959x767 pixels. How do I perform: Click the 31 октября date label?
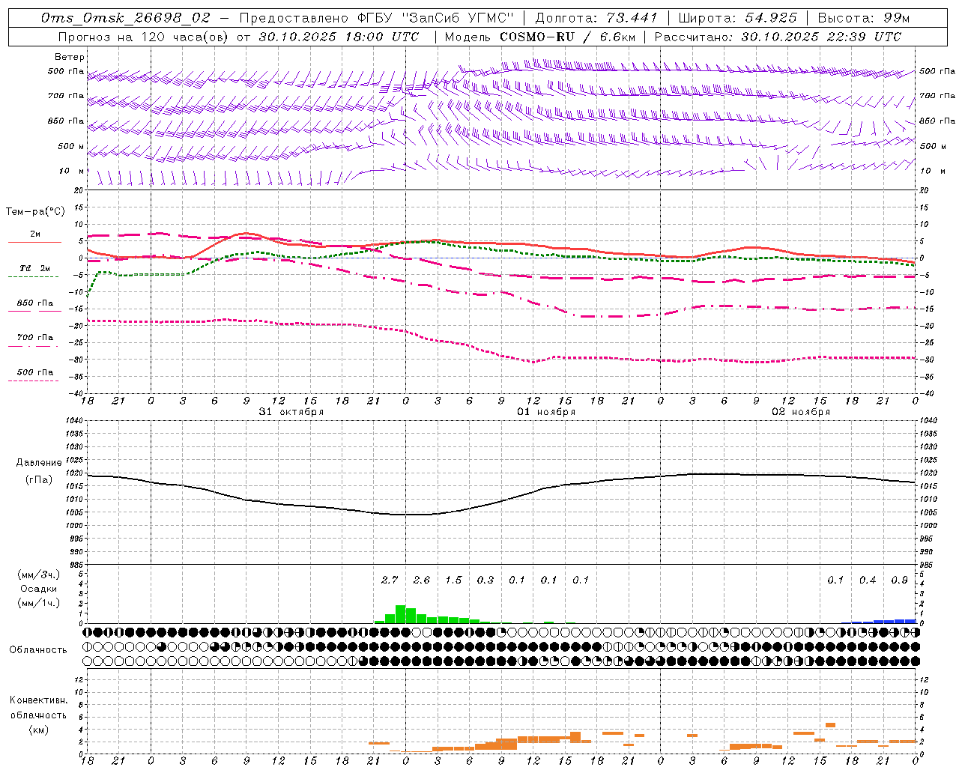pyautogui.click(x=291, y=412)
